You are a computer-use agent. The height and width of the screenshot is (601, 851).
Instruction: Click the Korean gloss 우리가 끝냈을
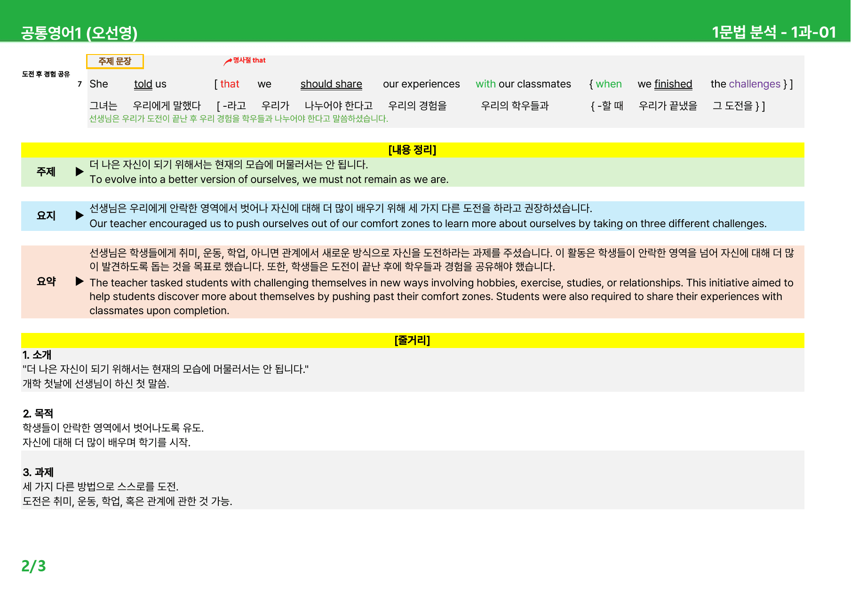coord(668,106)
